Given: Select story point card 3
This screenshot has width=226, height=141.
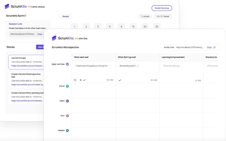Looking at the screenshot, I should coord(98,26).
